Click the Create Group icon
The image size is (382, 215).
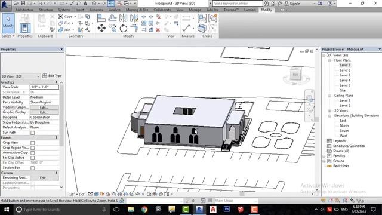(x=212, y=18)
